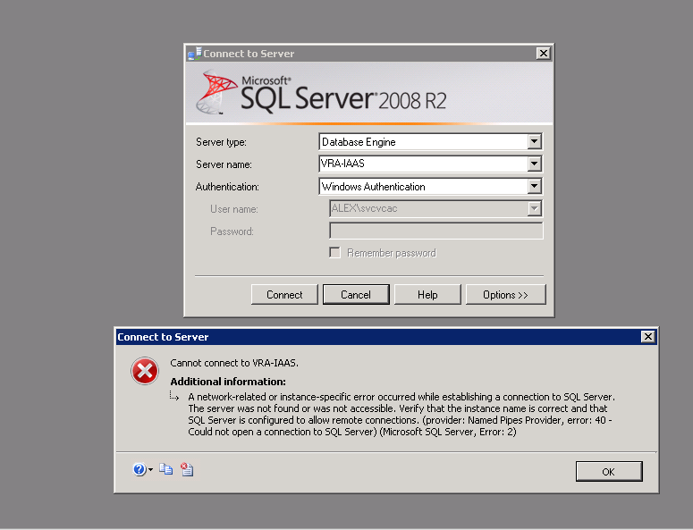Dismiss the error with OK
This screenshot has height=530, width=693.
tap(608, 471)
